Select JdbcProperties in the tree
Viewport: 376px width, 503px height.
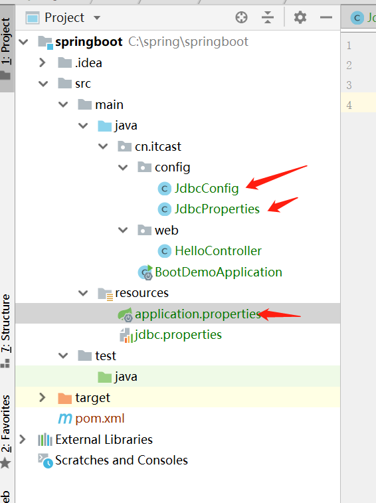[x=217, y=209]
